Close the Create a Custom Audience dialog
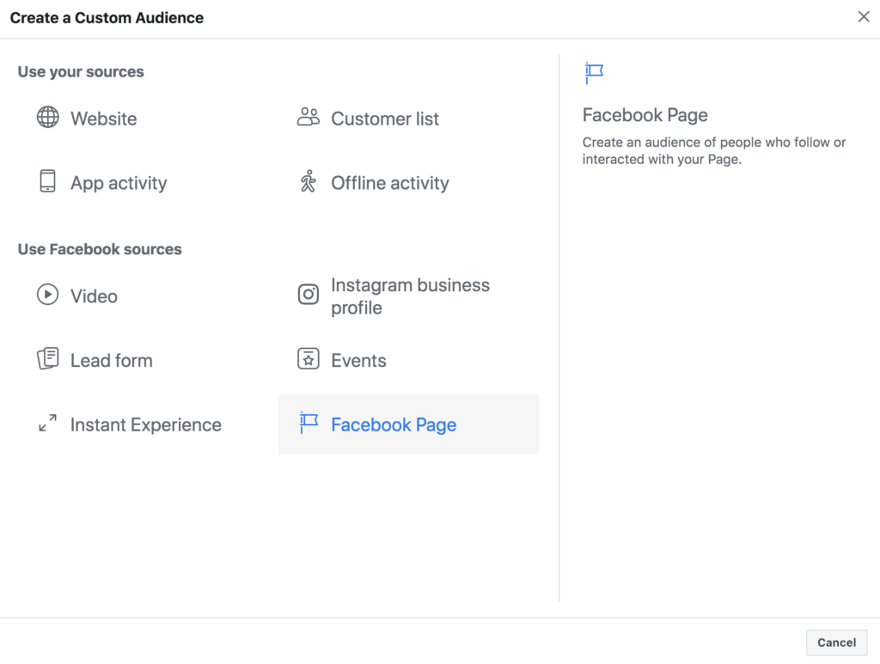This screenshot has height=664, width=880. pos(864,17)
